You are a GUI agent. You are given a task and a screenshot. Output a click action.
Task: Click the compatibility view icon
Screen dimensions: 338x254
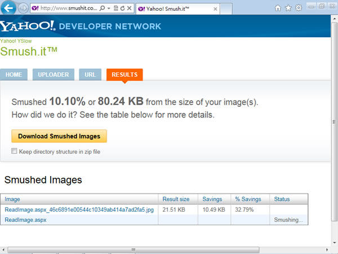point(116,8)
